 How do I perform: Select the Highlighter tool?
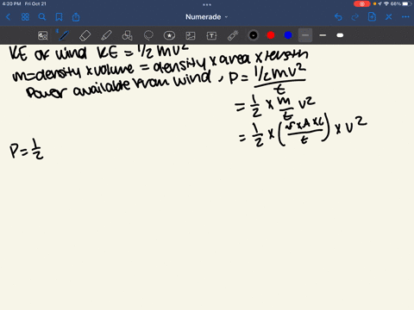tap(106, 35)
